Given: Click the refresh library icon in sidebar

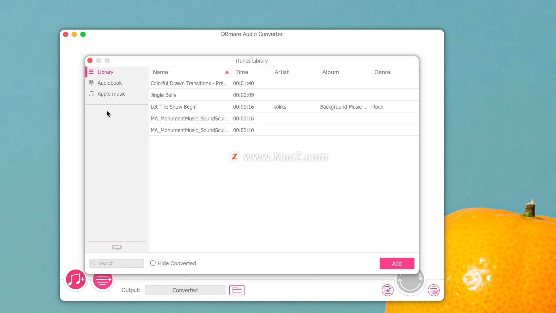Looking at the screenshot, I should pos(117,247).
